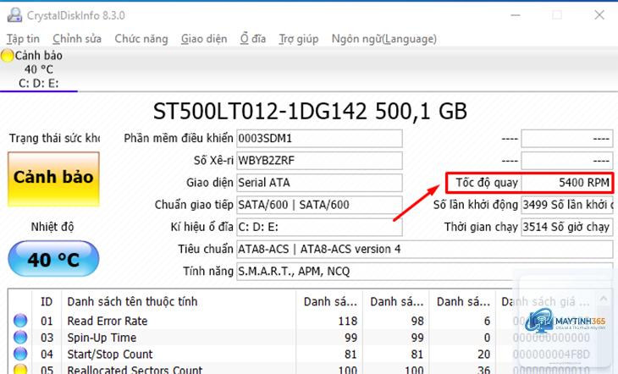Image resolution: width=618 pixels, height=374 pixels.
Task: Click the blue status dot for Start/Stop Count
Action: coord(20,354)
